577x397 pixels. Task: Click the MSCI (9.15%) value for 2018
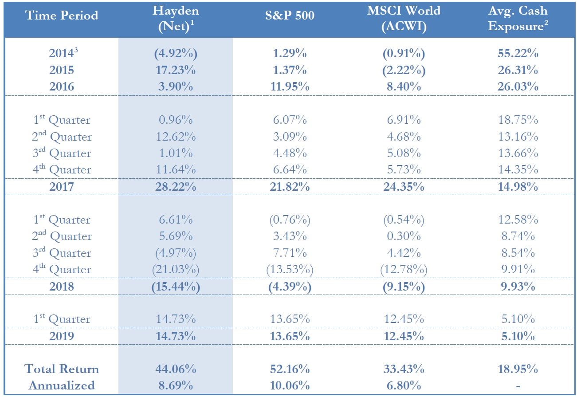coord(404,287)
